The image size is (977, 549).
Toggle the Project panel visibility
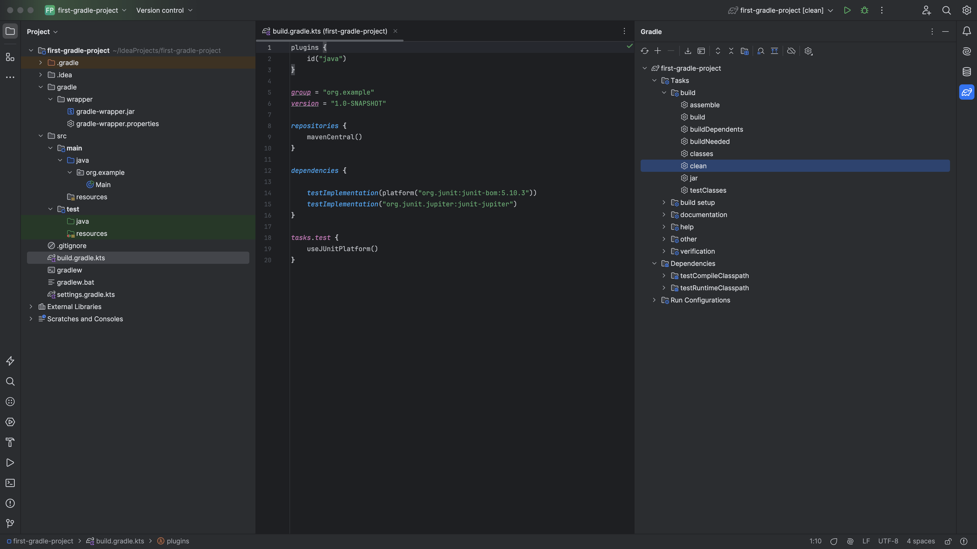[x=10, y=32]
